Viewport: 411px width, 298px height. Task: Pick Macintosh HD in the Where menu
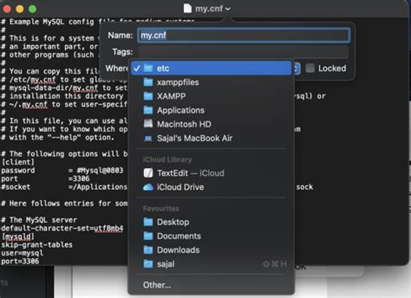(x=211, y=124)
